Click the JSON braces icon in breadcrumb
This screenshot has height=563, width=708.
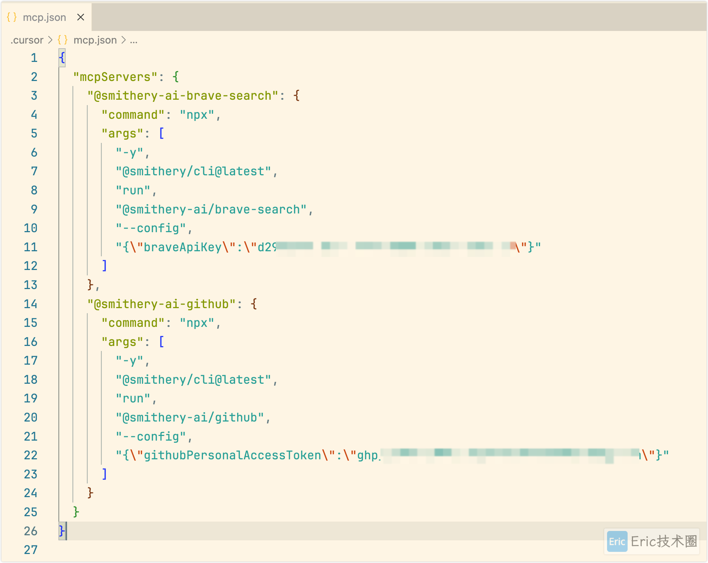[63, 40]
